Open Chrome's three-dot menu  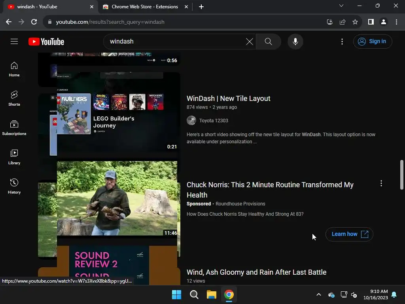point(396,22)
